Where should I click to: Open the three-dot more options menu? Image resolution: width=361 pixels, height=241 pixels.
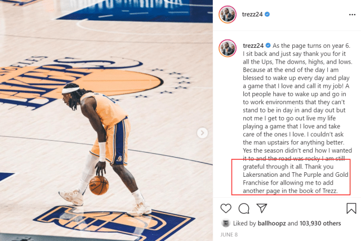click(352, 15)
